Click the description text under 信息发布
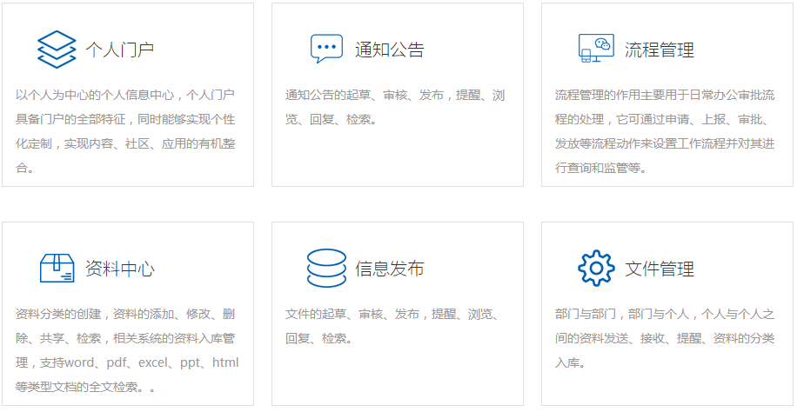Image resolution: width=804 pixels, height=412 pixels. pyautogui.click(x=395, y=326)
